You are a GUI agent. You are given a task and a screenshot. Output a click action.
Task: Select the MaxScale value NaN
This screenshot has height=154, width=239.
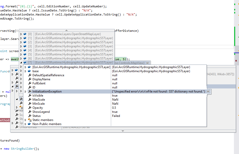pos(115,100)
